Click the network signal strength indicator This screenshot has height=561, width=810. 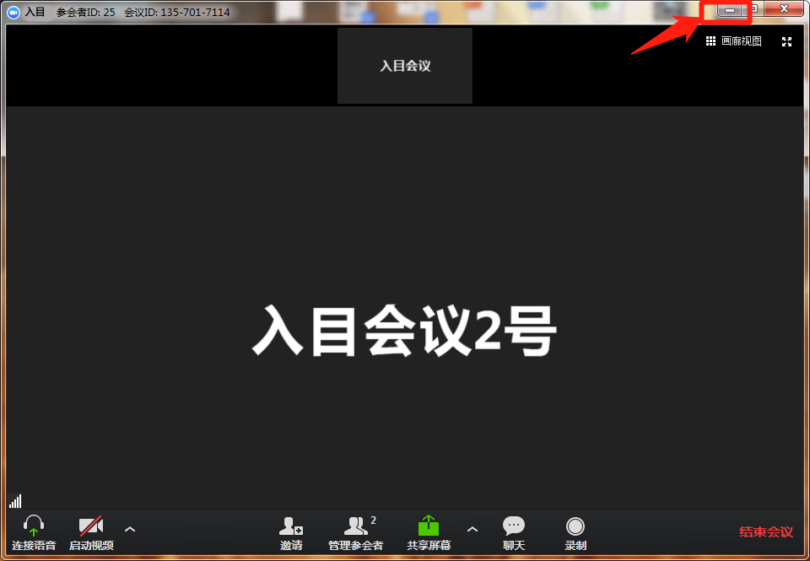[15, 501]
